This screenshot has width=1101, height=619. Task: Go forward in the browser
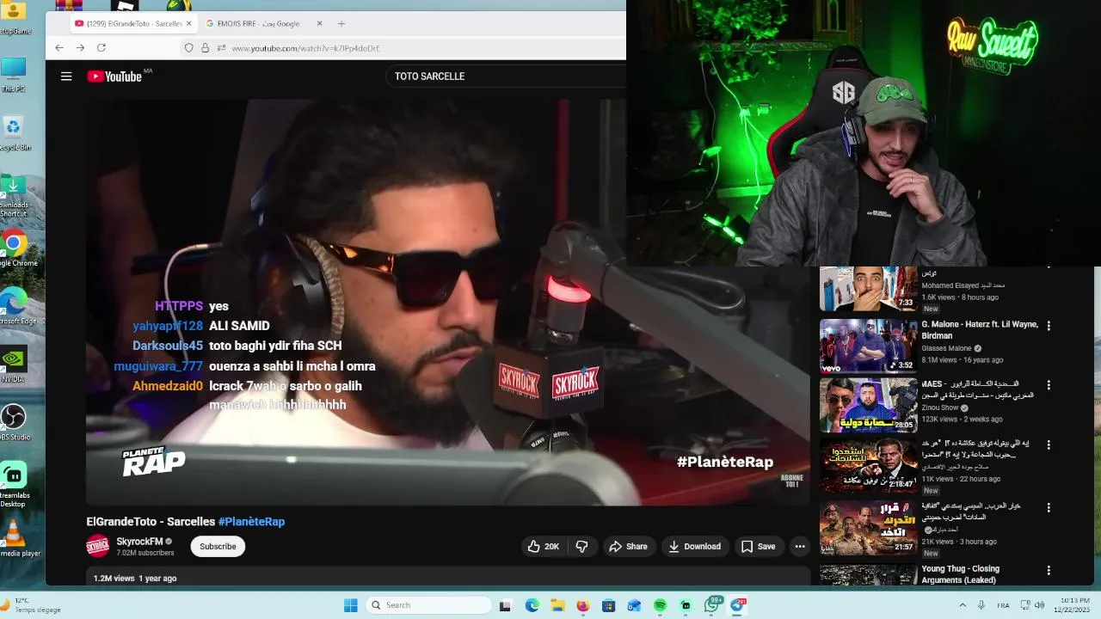pyautogui.click(x=80, y=48)
